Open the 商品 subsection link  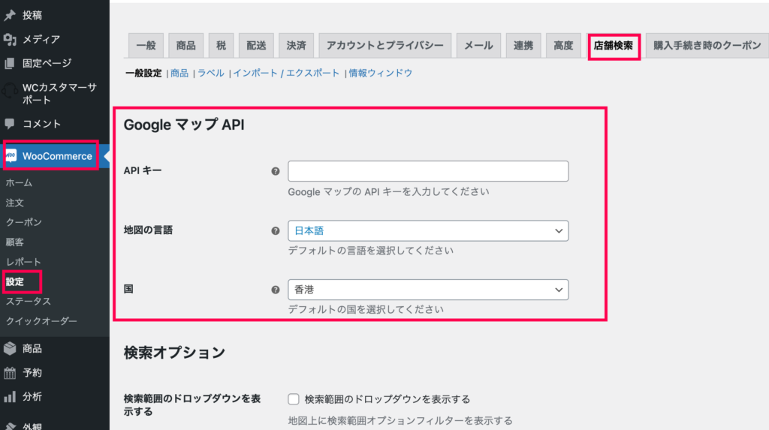click(179, 73)
